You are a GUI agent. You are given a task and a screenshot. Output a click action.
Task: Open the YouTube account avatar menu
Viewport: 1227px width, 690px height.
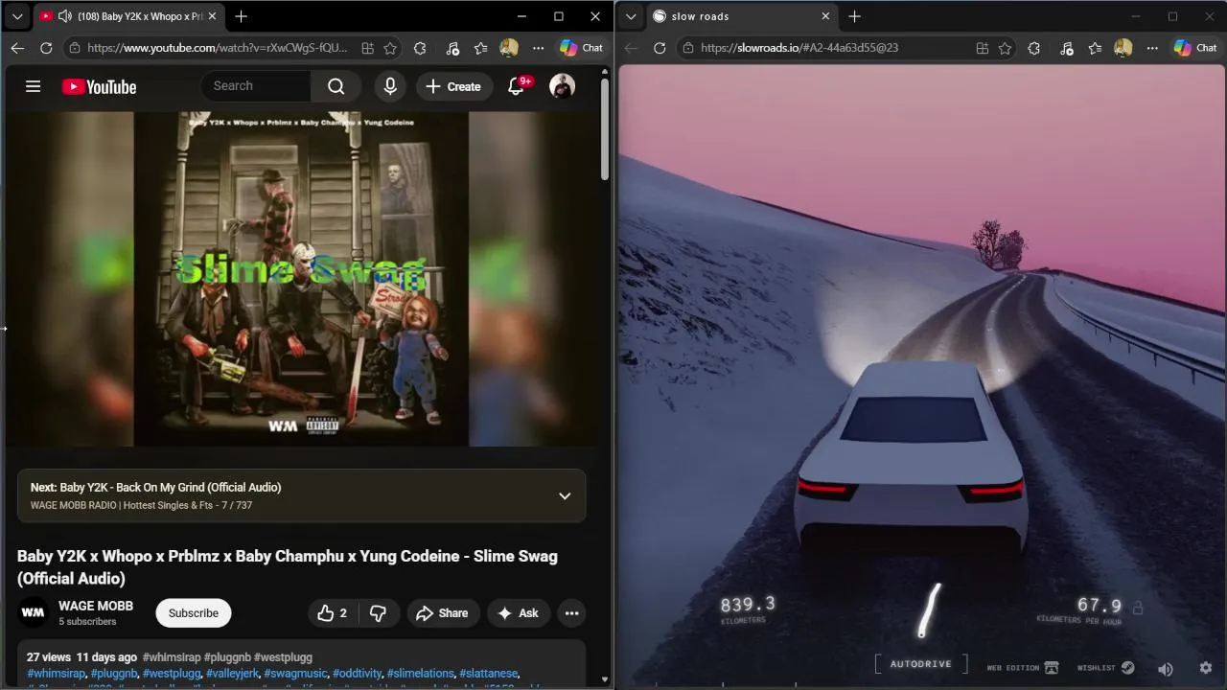click(562, 86)
